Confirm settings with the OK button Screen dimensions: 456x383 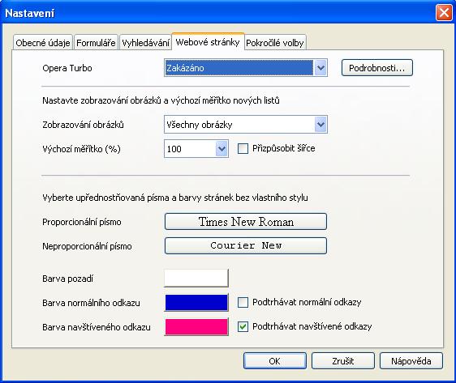(275, 361)
